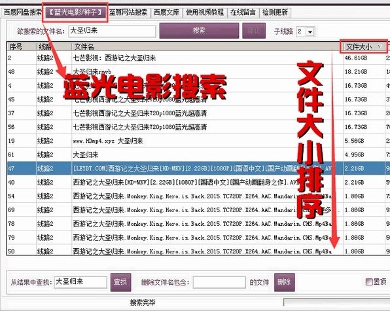Sort by the 文件大小 column header
Screen dimensions: 390x311
click(364, 46)
